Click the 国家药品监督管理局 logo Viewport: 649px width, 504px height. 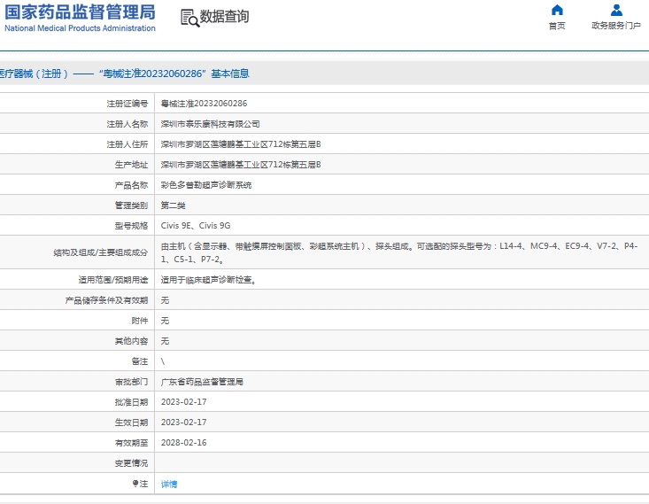pos(80,18)
